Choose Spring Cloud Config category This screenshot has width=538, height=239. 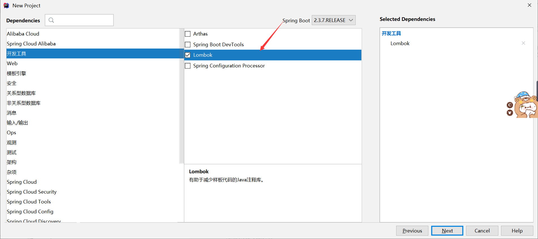(x=93, y=212)
